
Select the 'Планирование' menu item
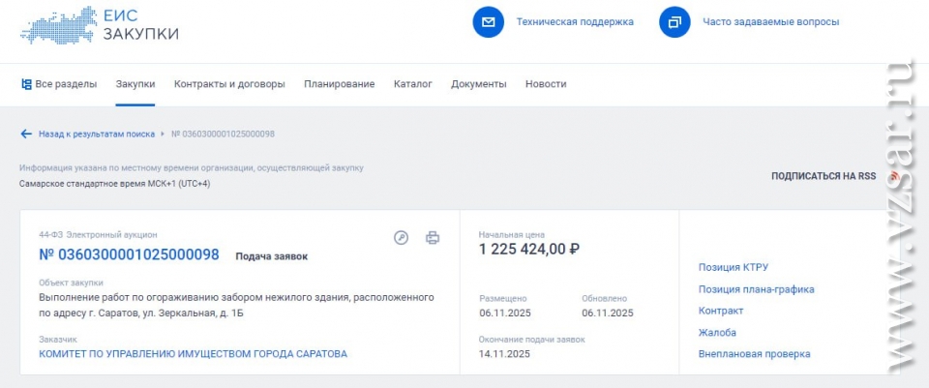tap(339, 84)
